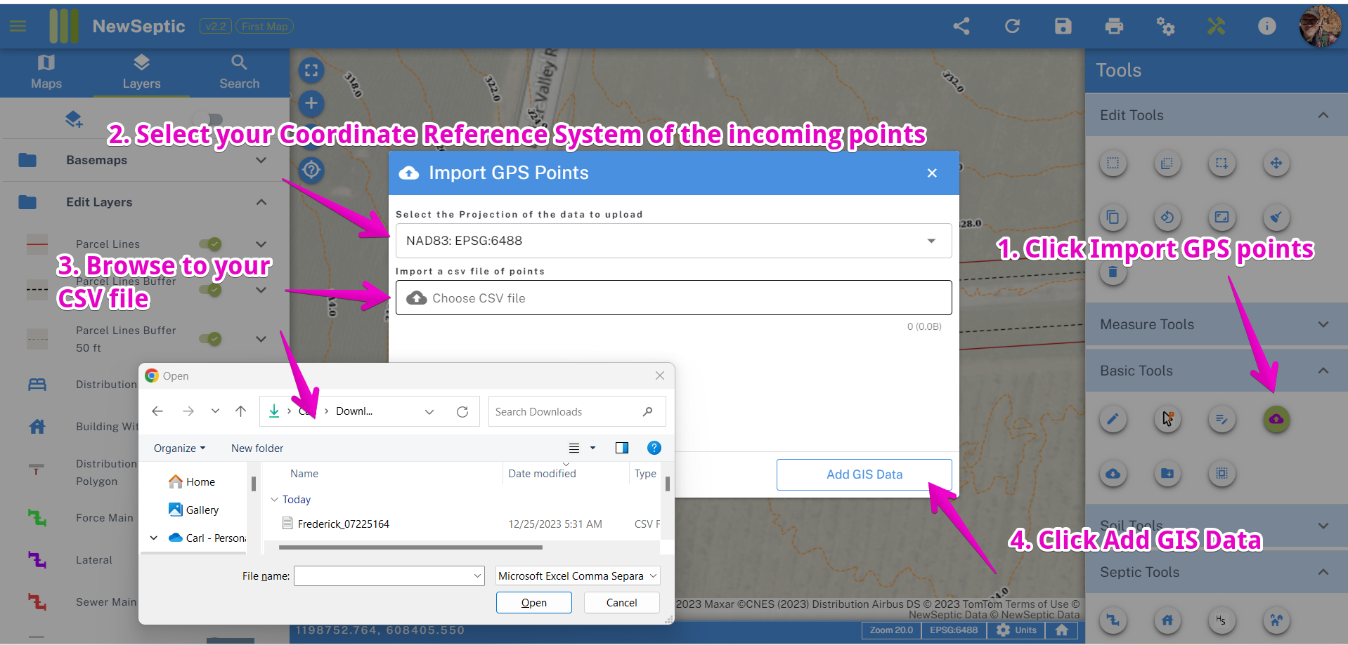Toggle the switch beside add layer icon
Screen dimensions: 1348x645
pyautogui.click(x=209, y=119)
